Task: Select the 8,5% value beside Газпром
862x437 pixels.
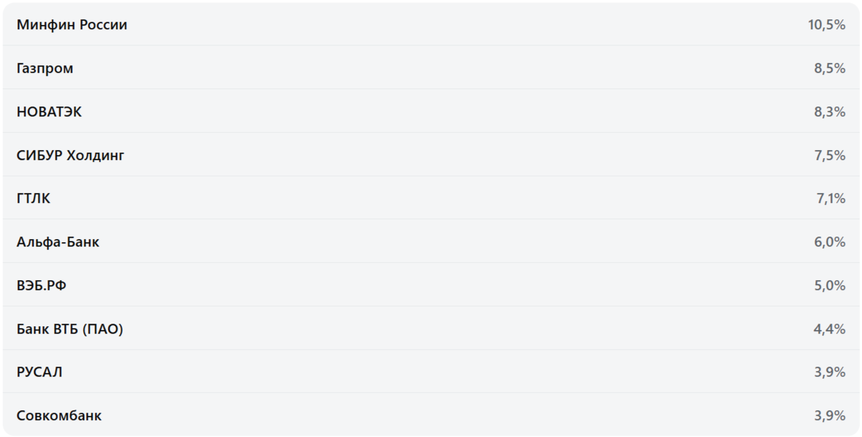Action: coord(830,68)
